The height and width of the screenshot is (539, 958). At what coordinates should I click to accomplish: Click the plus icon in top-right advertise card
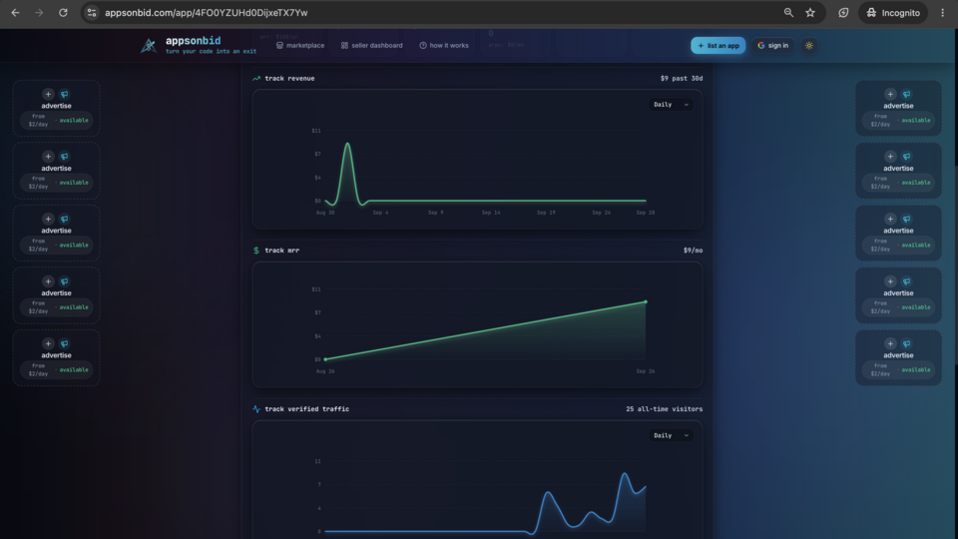pyautogui.click(x=890, y=94)
